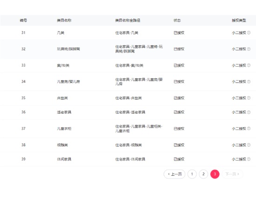
Task: Click help icon beside row 39 authorization
Action: tap(249, 159)
